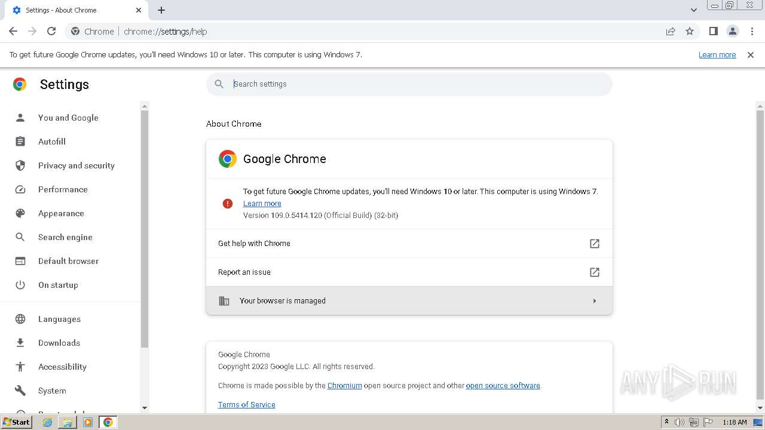Open a new tab with plus button
765x430 pixels.
(161, 10)
